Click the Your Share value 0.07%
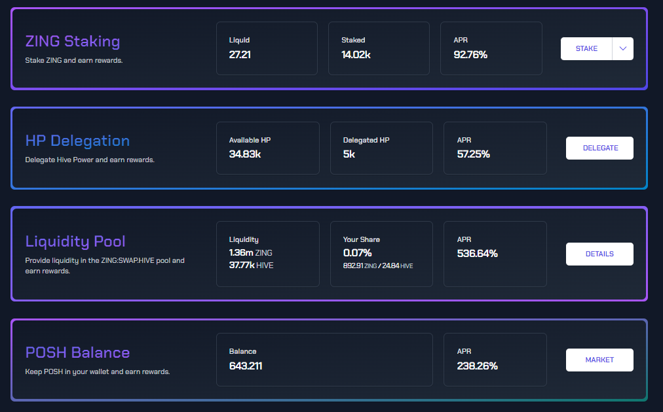Image resolution: width=663 pixels, height=412 pixels. coord(357,253)
